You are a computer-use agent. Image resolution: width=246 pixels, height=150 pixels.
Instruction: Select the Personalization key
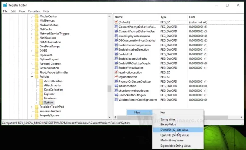point(49,68)
